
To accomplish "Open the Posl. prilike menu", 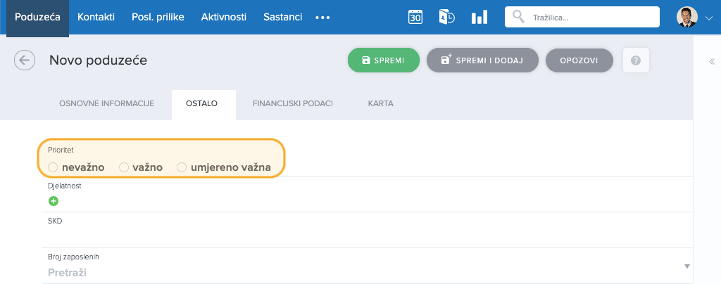I will (158, 18).
